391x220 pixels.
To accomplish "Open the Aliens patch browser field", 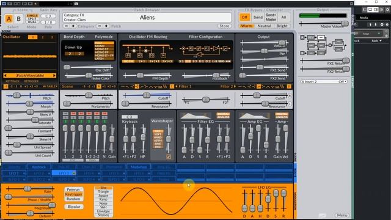I will [147, 18].
